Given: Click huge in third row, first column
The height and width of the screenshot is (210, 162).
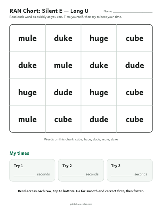Looking at the screenshot, I should [27, 93].
